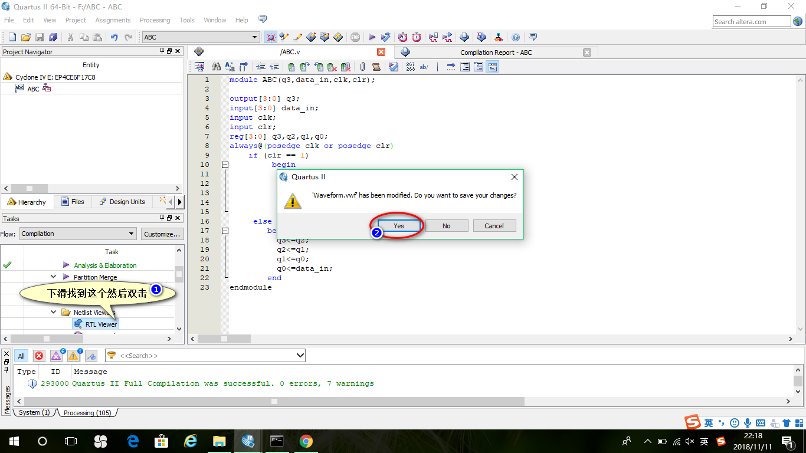The image size is (806, 453).
Task: Click the Save All icon
Action: (x=53, y=37)
